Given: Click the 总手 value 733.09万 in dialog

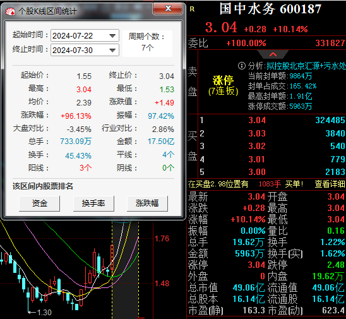Looking at the screenshot, I should tap(76, 141).
